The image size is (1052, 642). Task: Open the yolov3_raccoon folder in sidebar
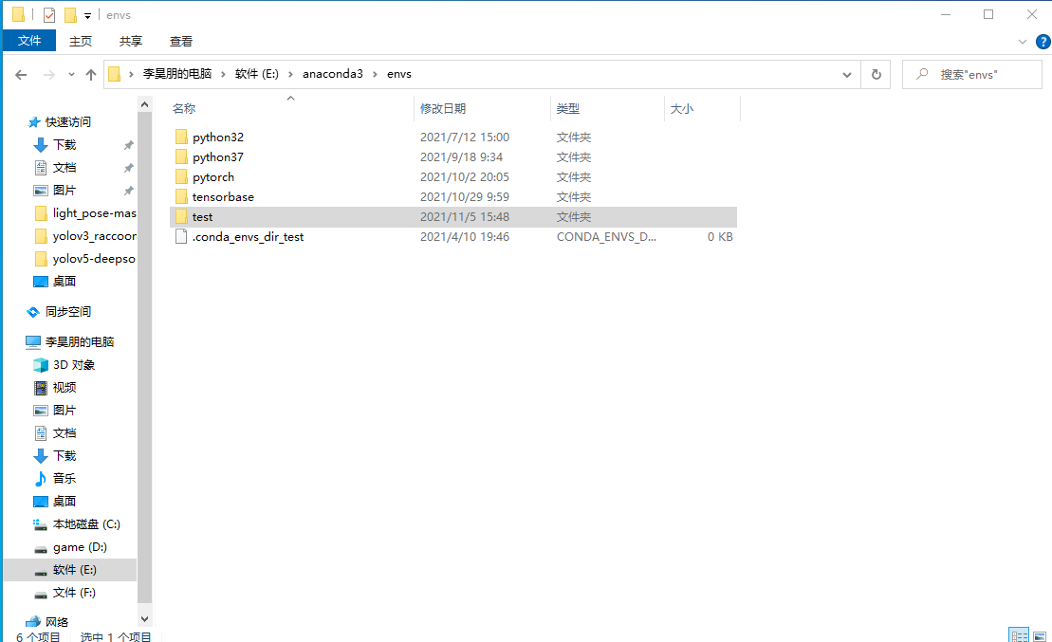click(94, 236)
